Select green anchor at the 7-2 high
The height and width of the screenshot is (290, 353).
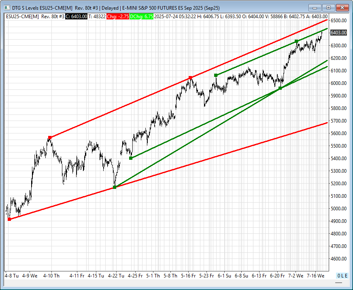[x=296, y=41]
